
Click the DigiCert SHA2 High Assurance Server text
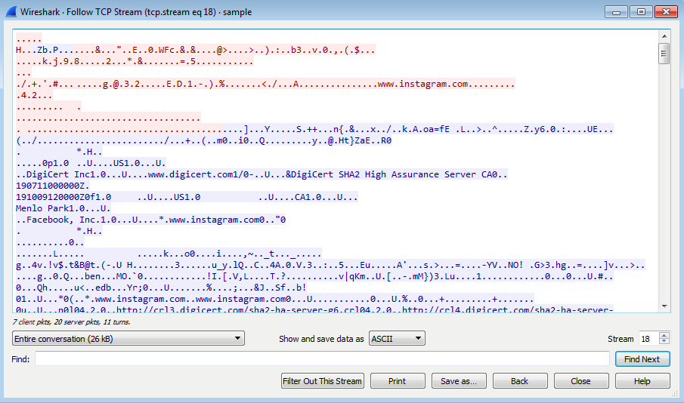pyautogui.click(x=383, y=174)
